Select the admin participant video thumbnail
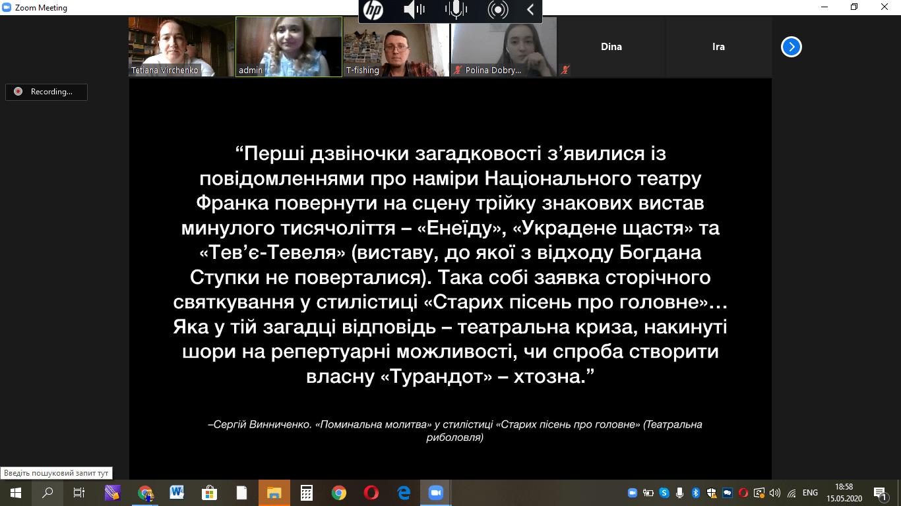The image size is (901, 506). (x=289, y=46)
